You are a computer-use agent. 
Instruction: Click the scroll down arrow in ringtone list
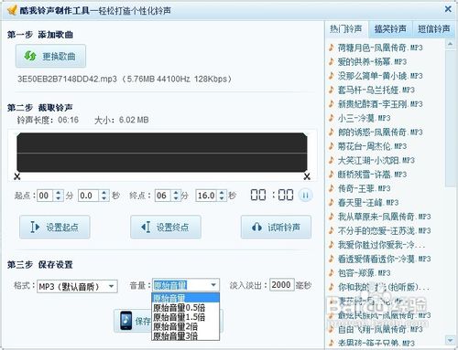pos(450,339)
